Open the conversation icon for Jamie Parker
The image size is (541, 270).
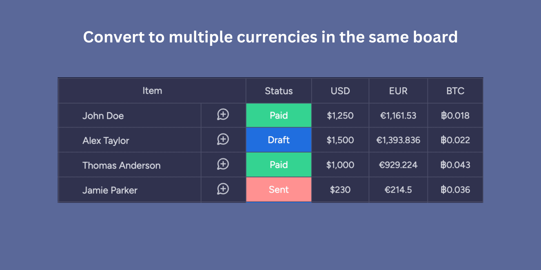point(223,189)
